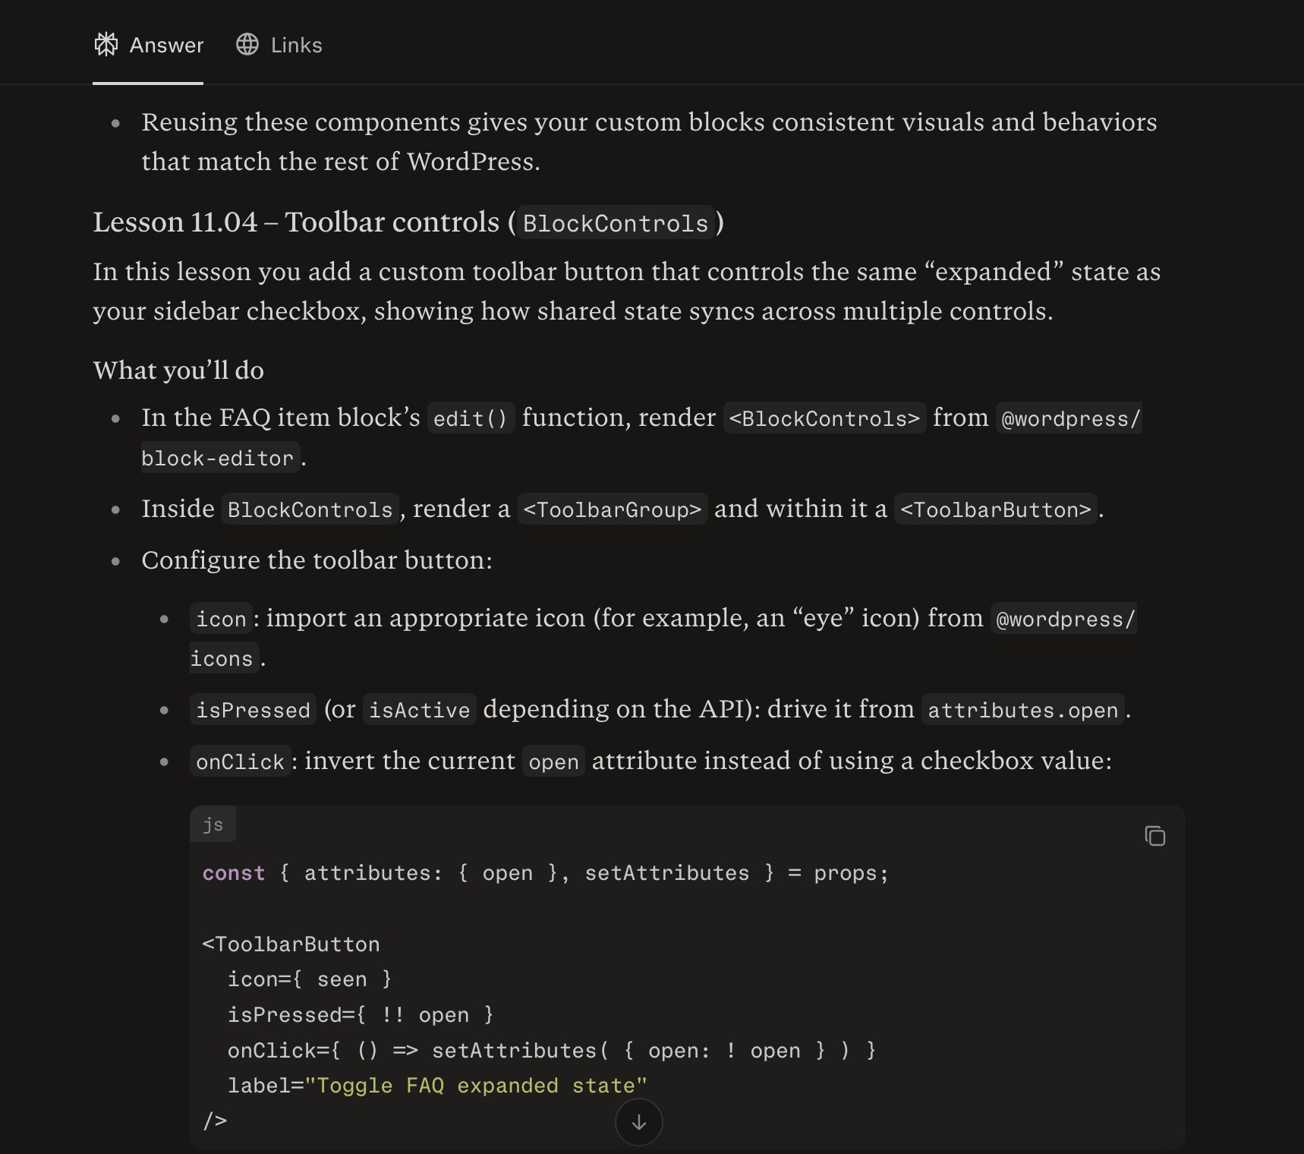Image resolution: width=1304 pixels, height=1154 pixels.
Task: Click the <ToolbarGroup> inline code tag
Action: click(612, 509)
